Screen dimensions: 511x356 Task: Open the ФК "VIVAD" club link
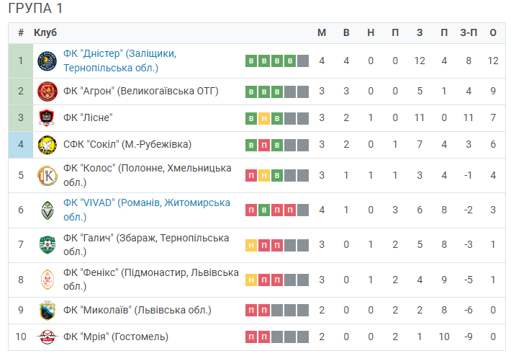(147, 210)
